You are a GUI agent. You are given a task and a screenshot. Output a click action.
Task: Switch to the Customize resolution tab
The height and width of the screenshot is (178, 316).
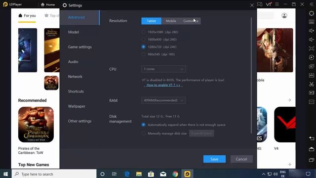191,21
